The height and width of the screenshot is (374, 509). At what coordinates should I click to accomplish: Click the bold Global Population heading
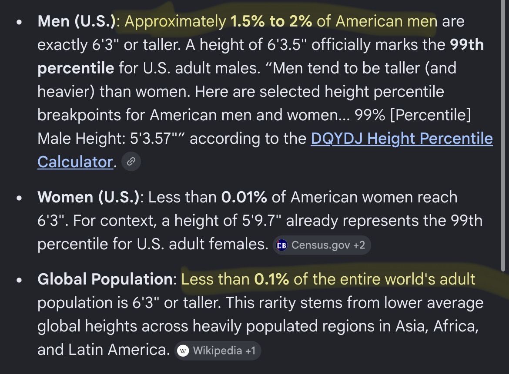105,279
